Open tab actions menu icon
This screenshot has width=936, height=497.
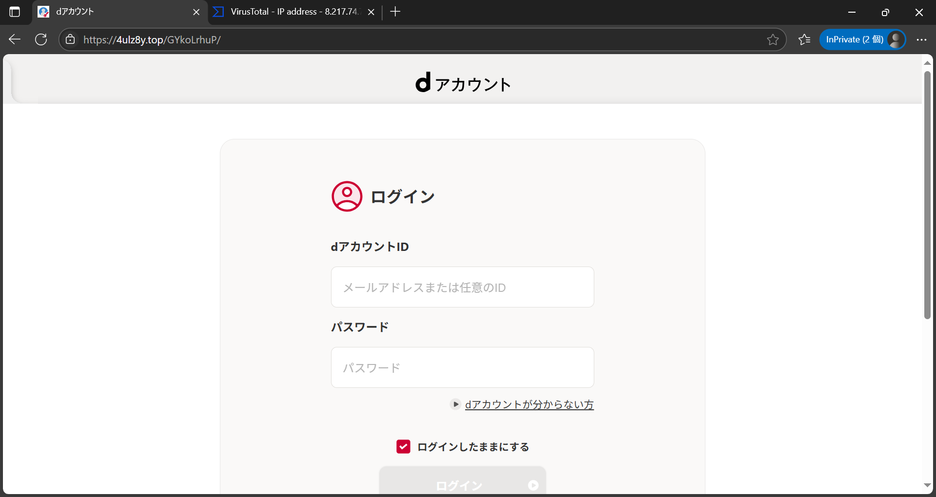[15, 12]
